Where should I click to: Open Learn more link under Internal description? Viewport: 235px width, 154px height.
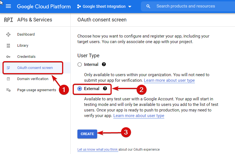pos(169,80)
